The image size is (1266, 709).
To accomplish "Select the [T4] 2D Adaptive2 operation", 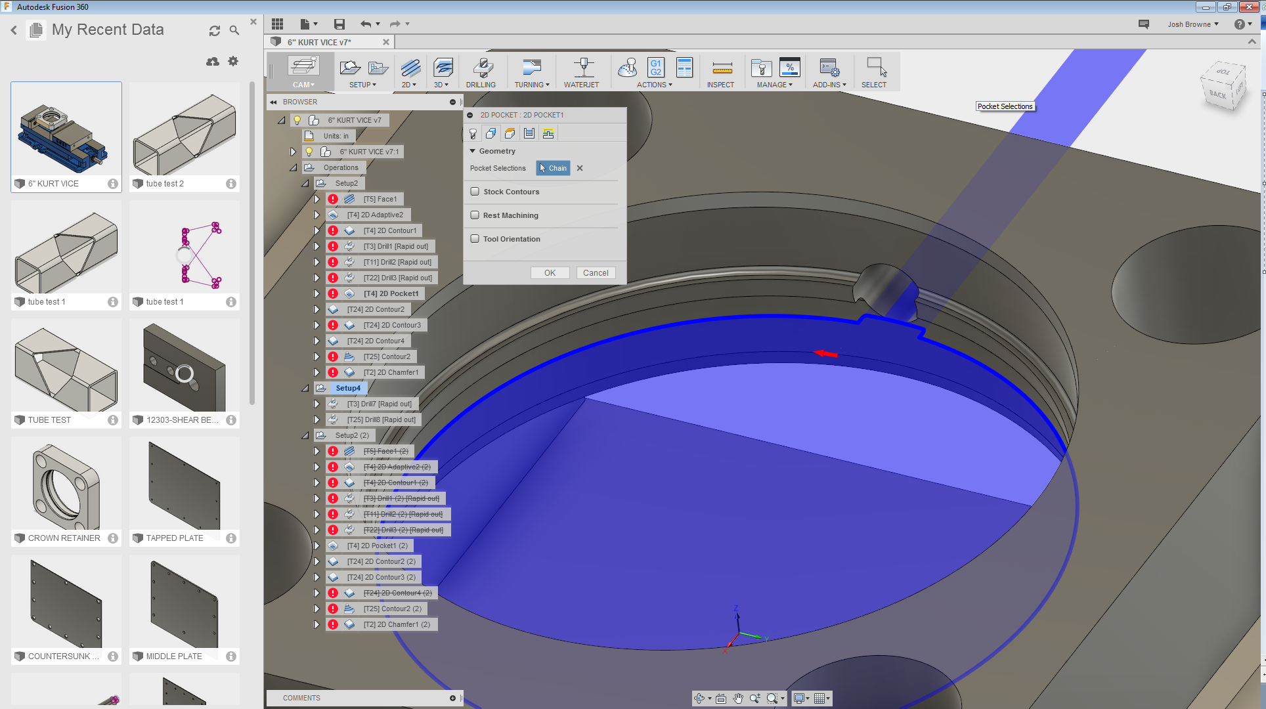I will tap(375, 215).
